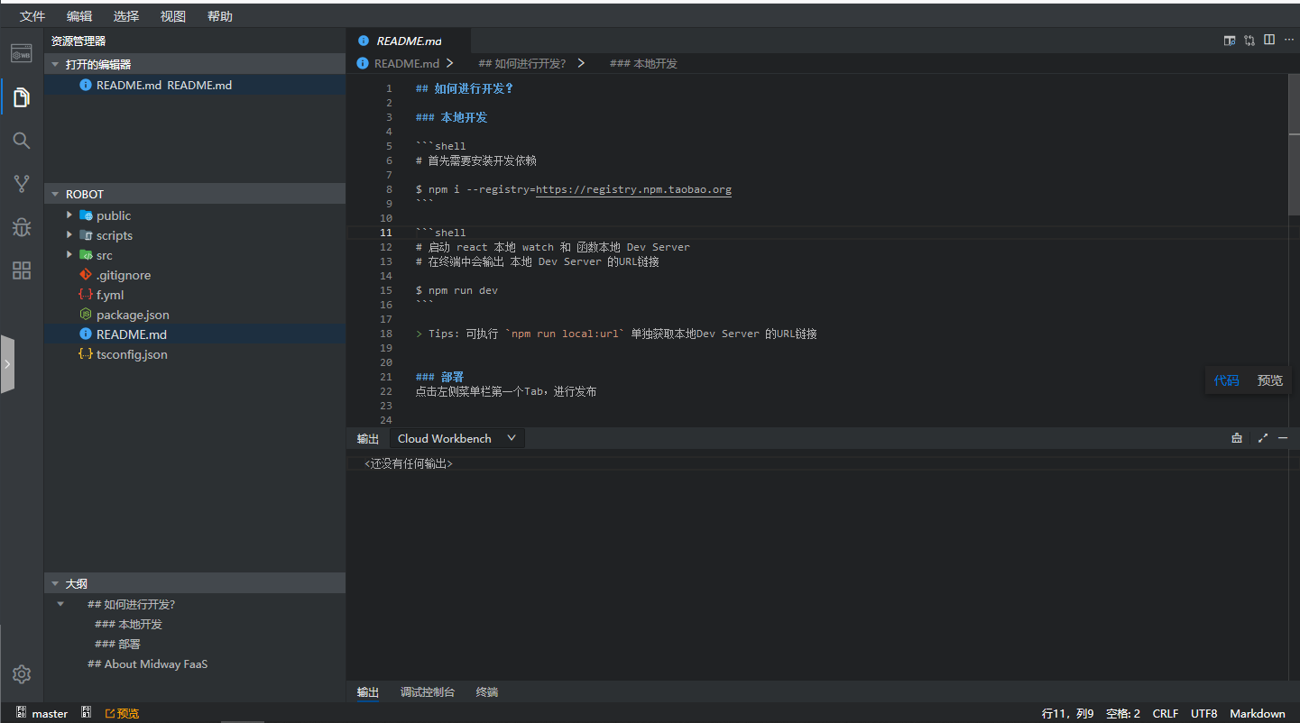1300x723 pixels.
Task: Clear the output with the broom icon
Action: pyautogui.click(x=1237, y=438)
